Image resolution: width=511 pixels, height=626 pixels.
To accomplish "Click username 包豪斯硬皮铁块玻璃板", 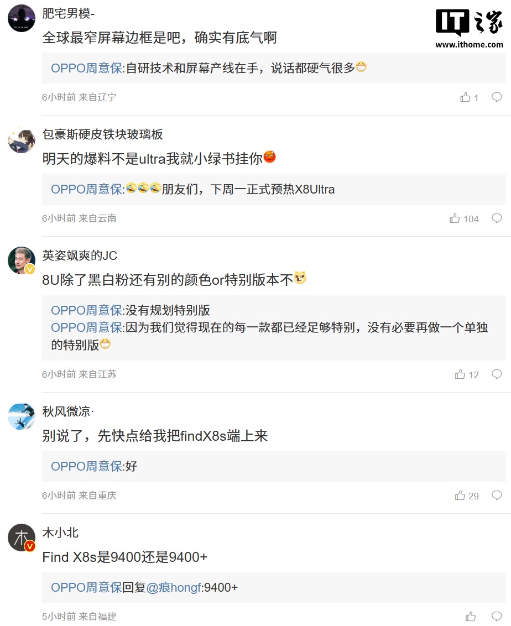I will coord(103,134).
